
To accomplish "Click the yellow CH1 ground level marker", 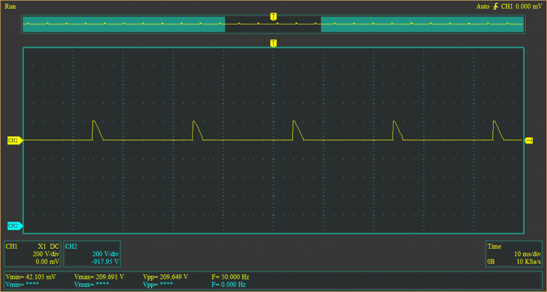I will [x=14, y=140].
